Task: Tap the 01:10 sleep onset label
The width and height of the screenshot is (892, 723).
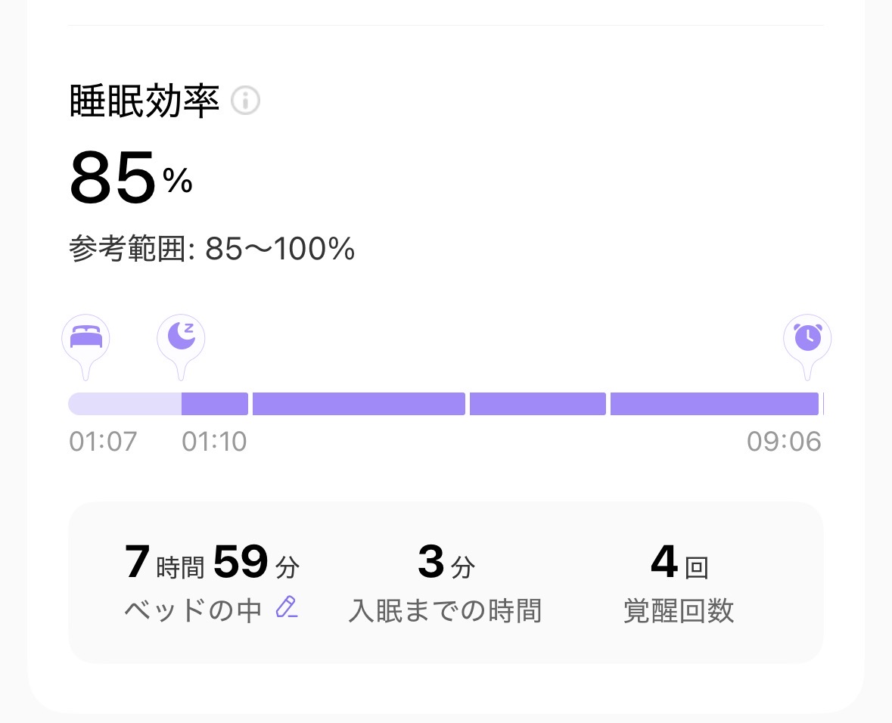Action: click(214, 442)
